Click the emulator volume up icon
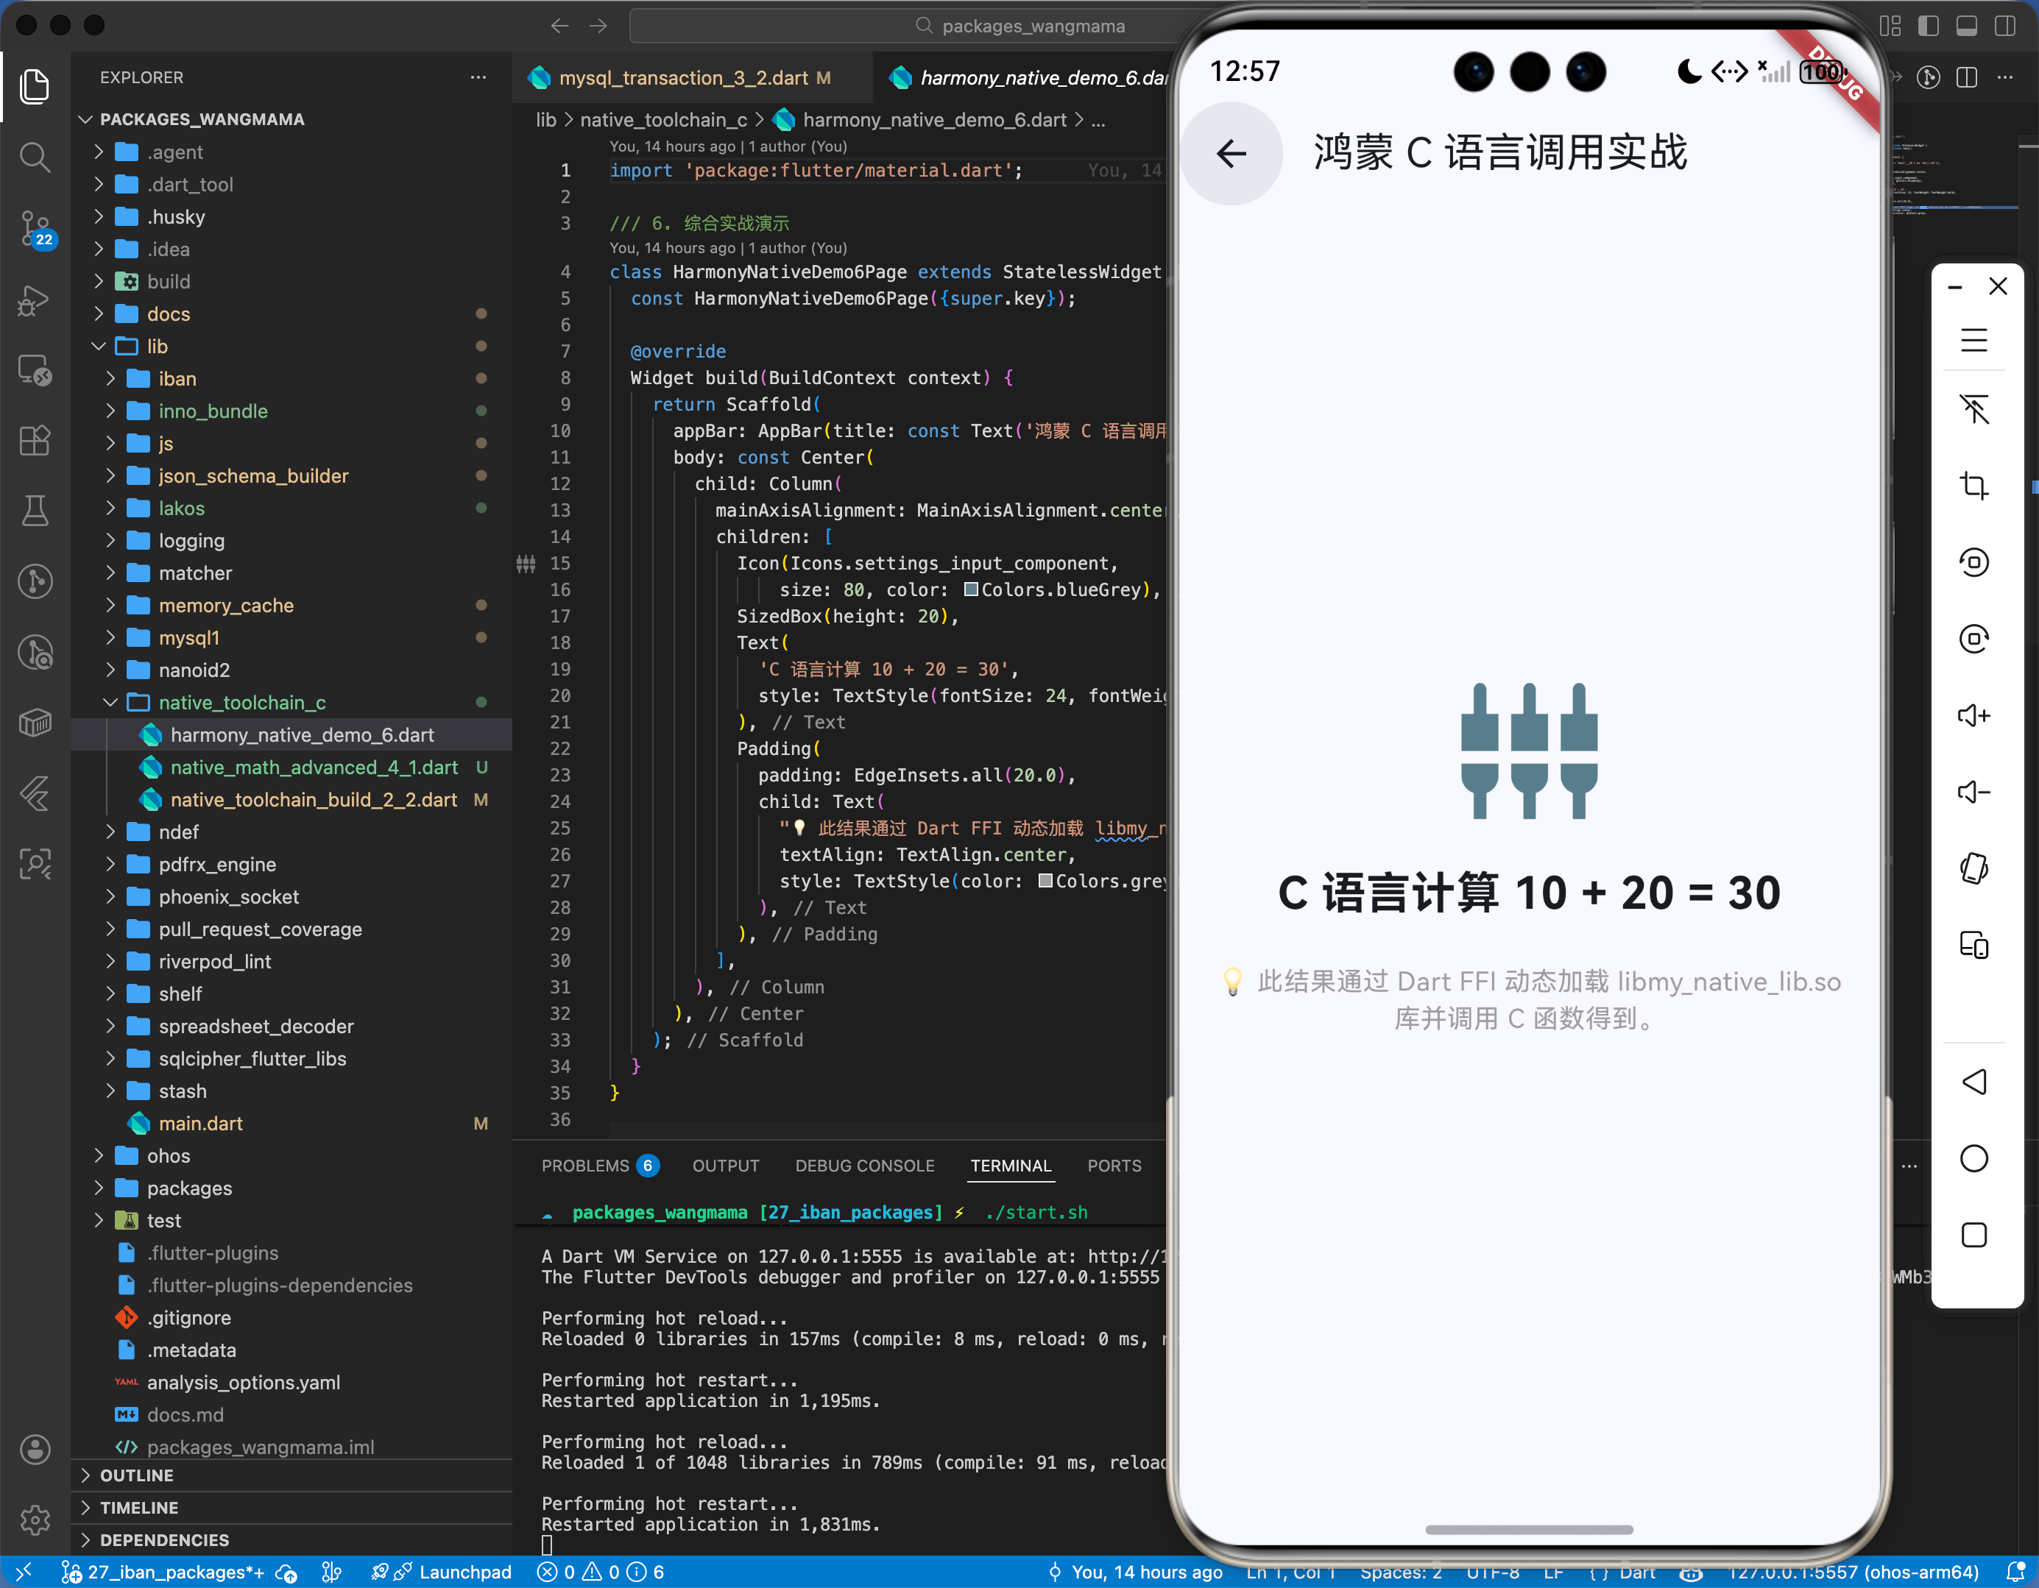The image size is (2039, 1588). pos(1973,715)
